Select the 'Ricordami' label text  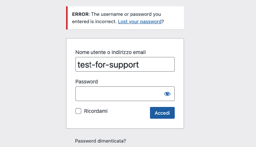tap(96, 111)
